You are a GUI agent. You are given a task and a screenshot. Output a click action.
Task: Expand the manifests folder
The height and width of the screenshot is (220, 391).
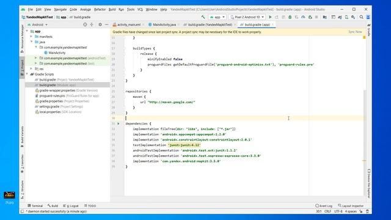pos(32,37)
